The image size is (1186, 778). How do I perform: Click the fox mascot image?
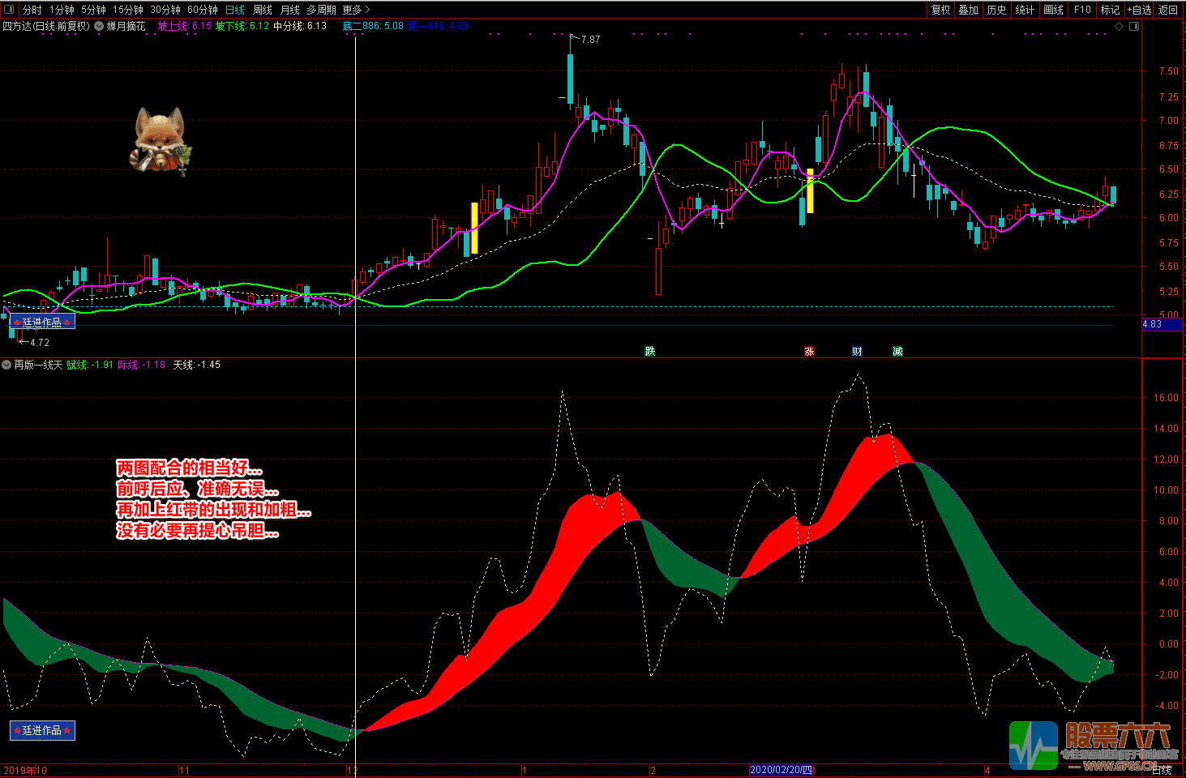(x=161, y=141)
